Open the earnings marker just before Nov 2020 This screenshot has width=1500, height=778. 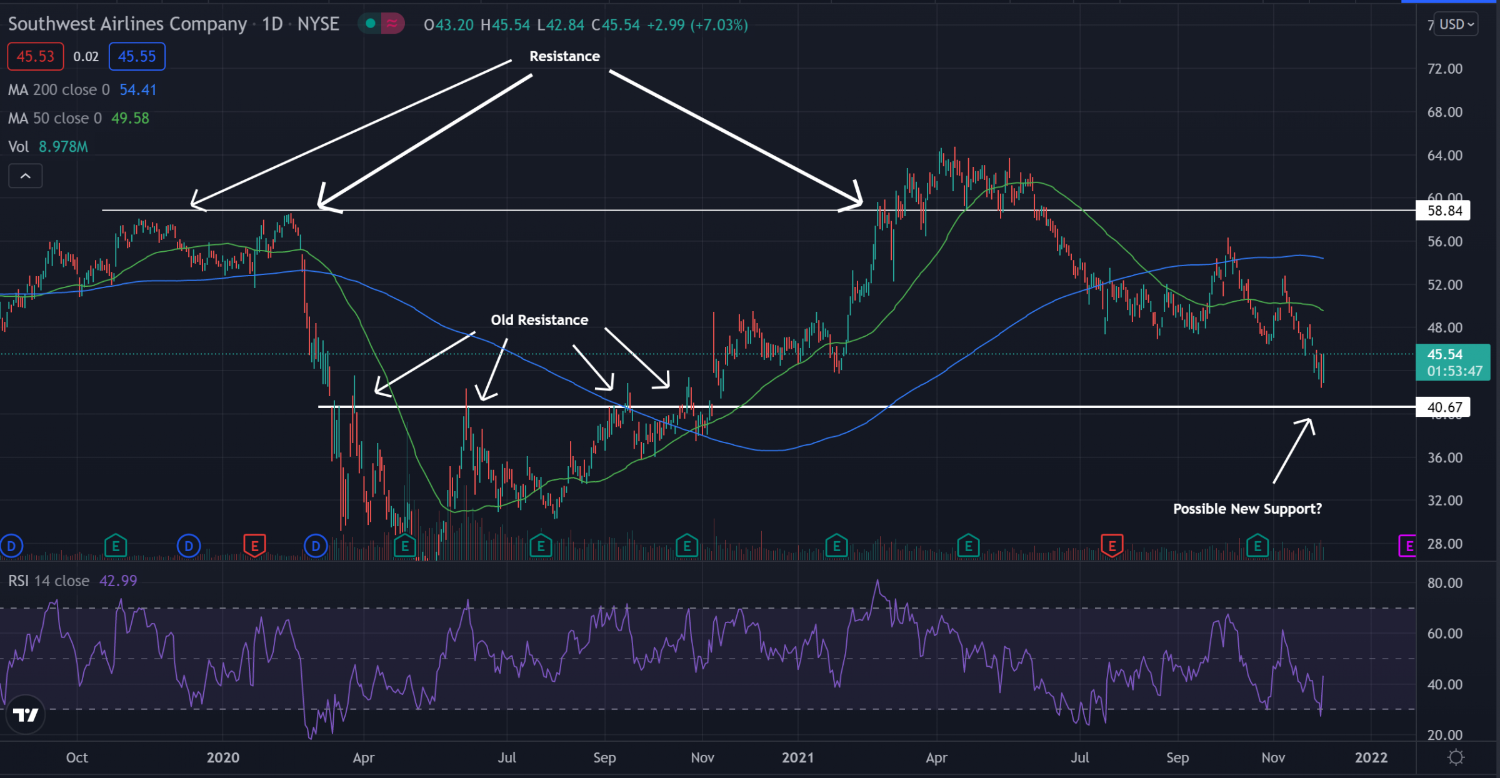coord(687,547)
